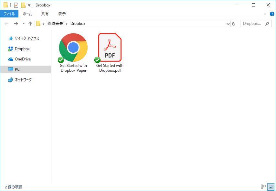This screenshot has height=191, width=276.
Task: Select the Chrome icon Get Started with Dropbox Paper
Action: coord(73,48)
